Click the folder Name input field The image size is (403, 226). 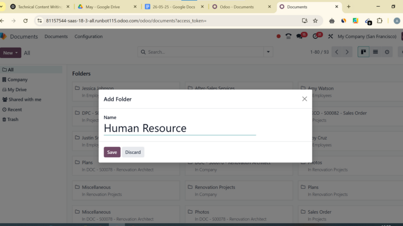coord(179,128)
